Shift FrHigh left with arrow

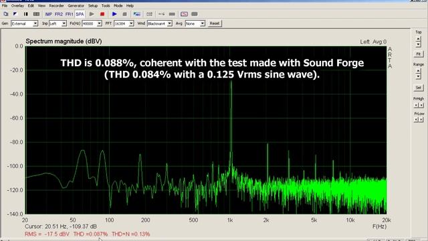(416, 105)
